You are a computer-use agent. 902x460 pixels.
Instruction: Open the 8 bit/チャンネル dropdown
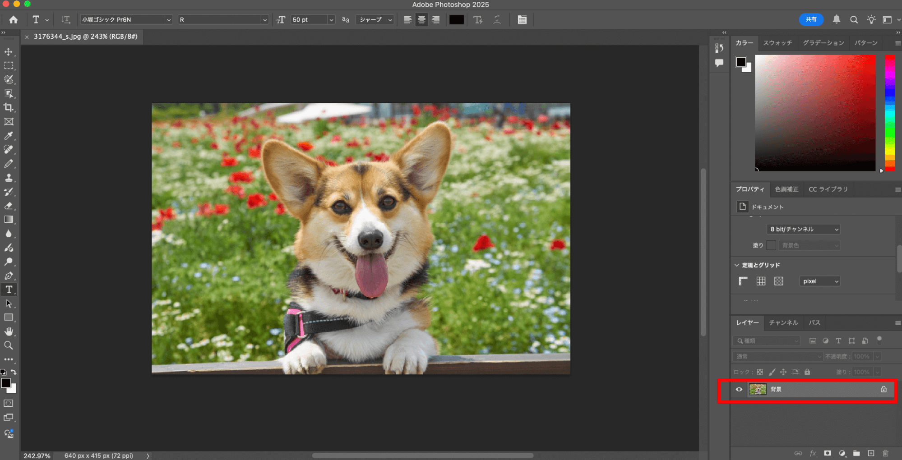pos(803,229)
